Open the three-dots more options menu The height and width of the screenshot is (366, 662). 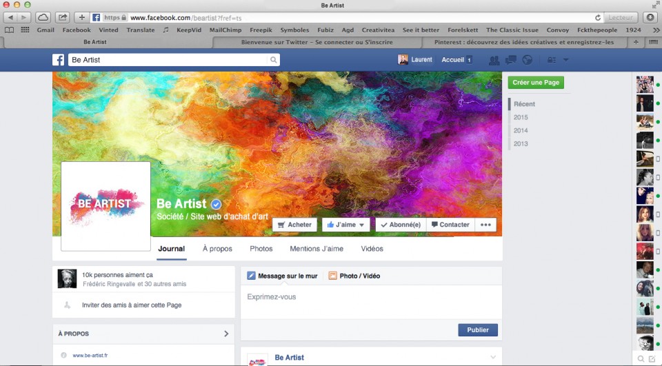point(486,225)
